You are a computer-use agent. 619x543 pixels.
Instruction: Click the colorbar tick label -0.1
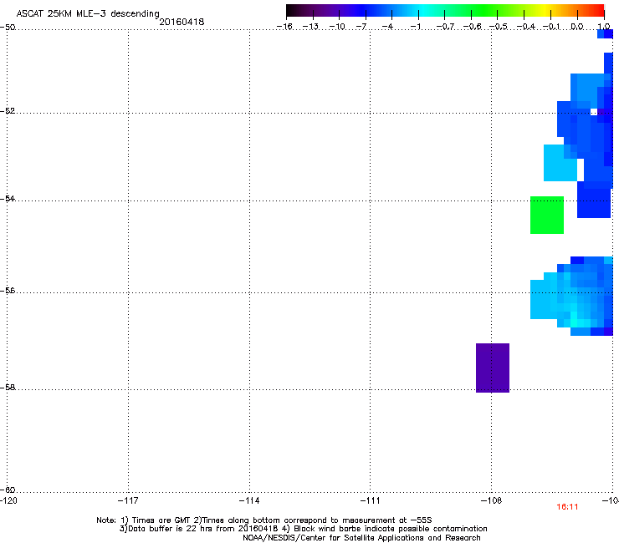click(551, 27)
